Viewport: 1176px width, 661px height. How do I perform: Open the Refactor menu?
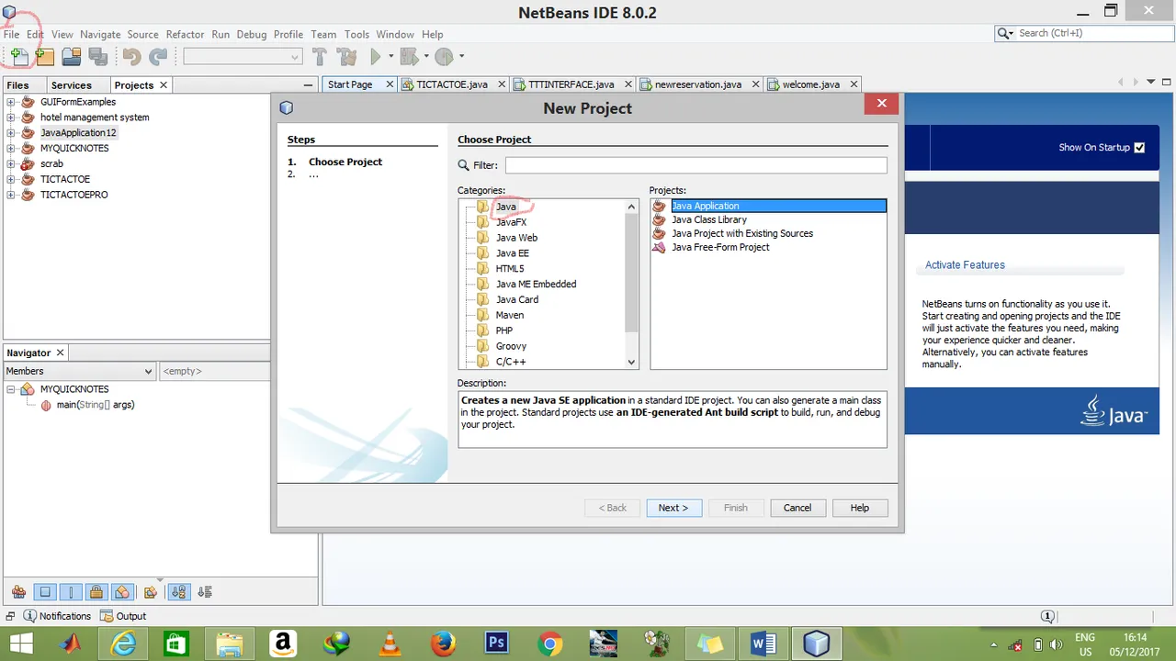click(185, 34)
